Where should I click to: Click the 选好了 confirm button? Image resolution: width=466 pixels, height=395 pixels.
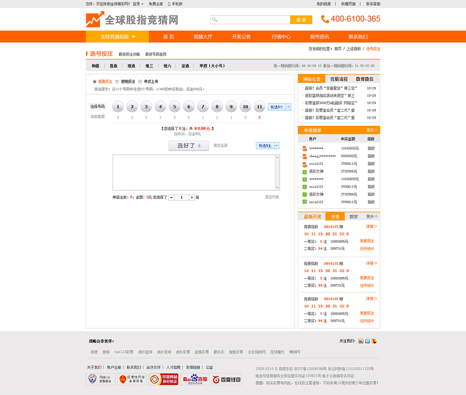click(x=189, y=145)
